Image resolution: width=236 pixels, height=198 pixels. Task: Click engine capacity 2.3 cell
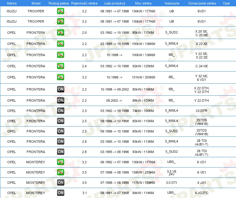point(84,111)
